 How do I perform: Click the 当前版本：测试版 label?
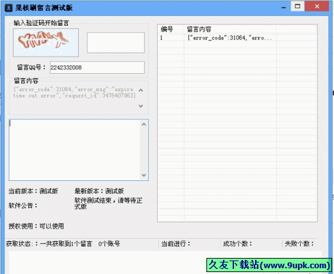point(33,191)
